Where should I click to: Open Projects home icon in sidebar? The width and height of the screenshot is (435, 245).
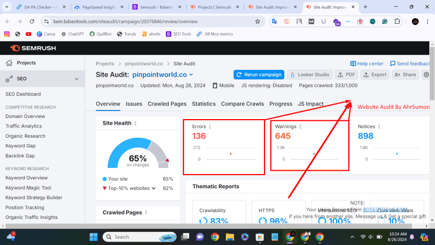(9, 63)
